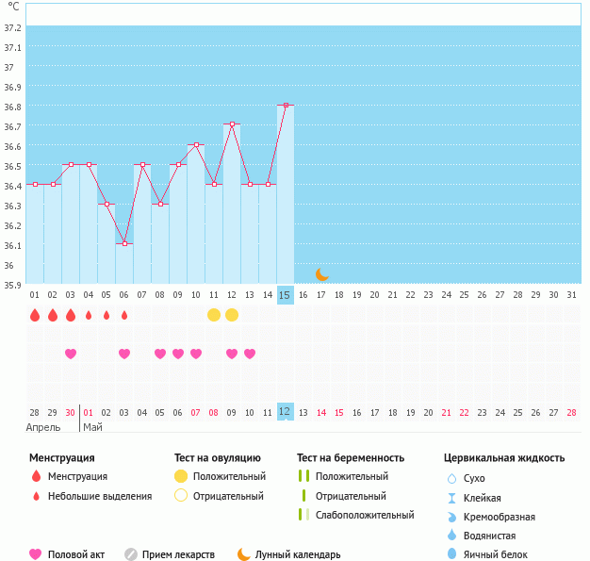Click the yellow ovulation test circle on day 11
Viewport: 590px width, 561px height.
click(214, 315)
